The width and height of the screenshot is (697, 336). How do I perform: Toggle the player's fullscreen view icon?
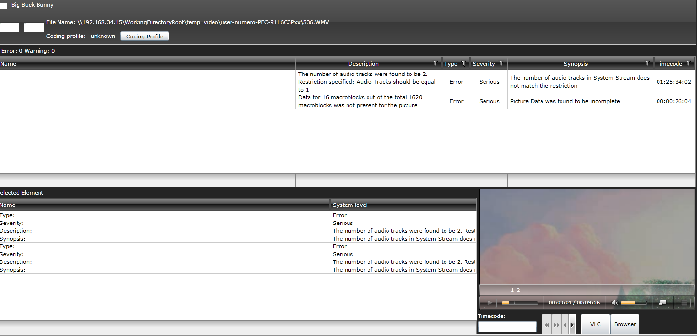click(662, 303)
